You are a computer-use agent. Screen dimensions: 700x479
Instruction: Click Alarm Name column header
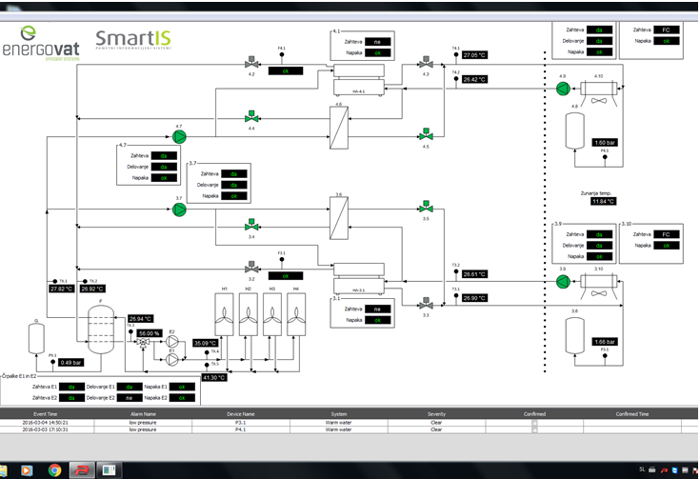click(x=143, y=414)
